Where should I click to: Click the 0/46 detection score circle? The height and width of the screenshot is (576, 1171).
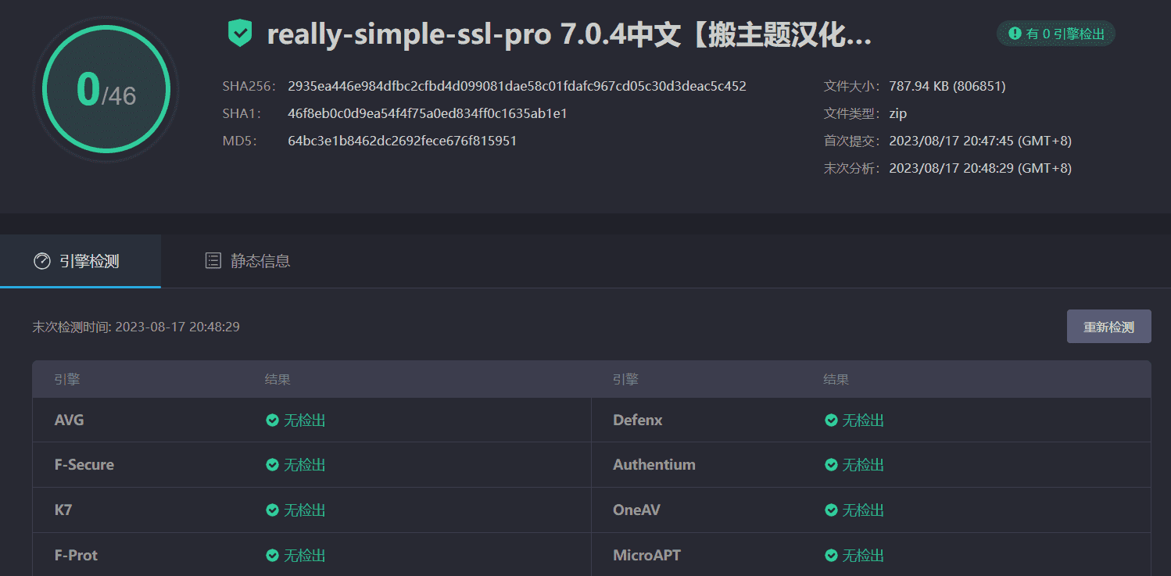106,89
